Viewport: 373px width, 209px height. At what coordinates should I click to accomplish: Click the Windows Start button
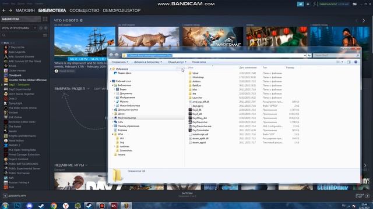[x=5, y=206]
